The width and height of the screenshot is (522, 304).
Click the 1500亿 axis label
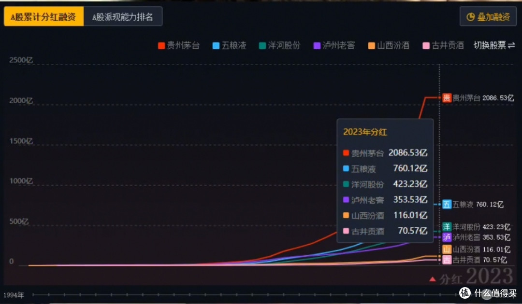click(21, 141)
